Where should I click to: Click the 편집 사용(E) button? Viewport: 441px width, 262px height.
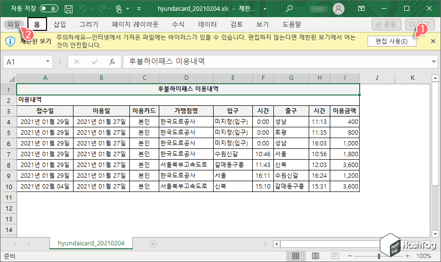(392, 41)
